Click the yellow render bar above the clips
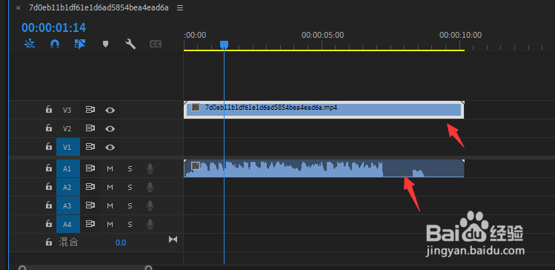The height and width of the screenshot is (270, 555). pos(324,50)
